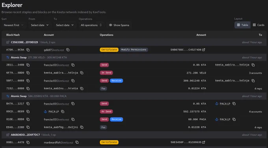268x148 pixels.
Task: Click amount 309.961248 KTA
Action: click(x=195, y=81)
